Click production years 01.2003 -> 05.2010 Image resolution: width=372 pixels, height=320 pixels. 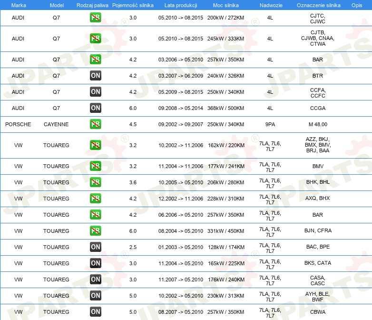pos(181,247)
